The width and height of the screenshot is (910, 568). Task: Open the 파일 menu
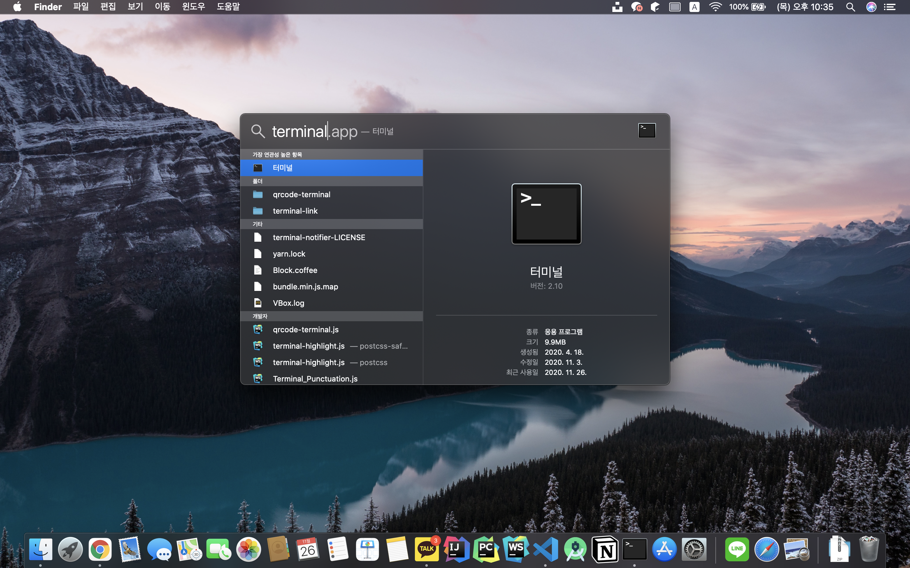click(81, 7)
